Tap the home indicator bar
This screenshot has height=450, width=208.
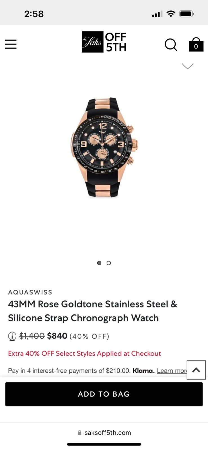point(104,444)
